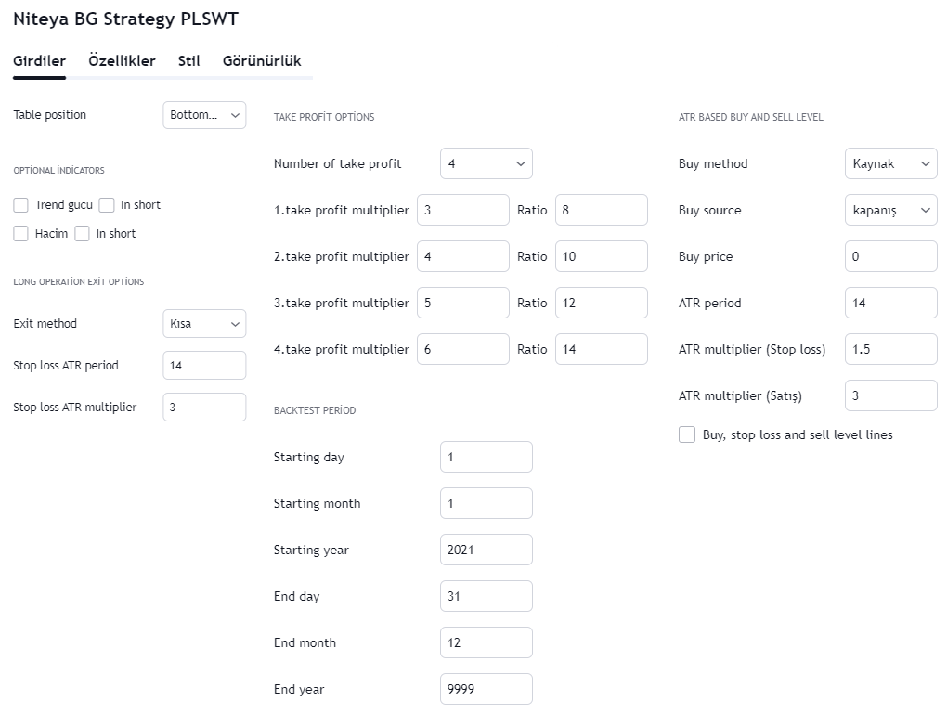Select the Girdiler tab

(x=39, y=61)
